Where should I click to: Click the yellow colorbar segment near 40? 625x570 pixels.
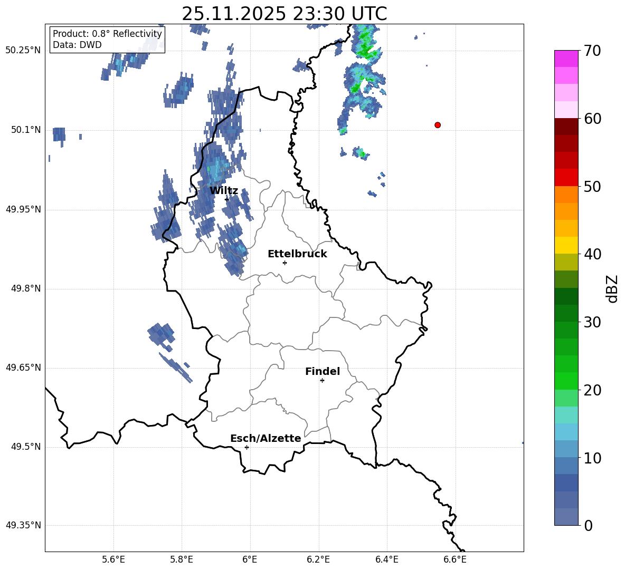[566, 245]
